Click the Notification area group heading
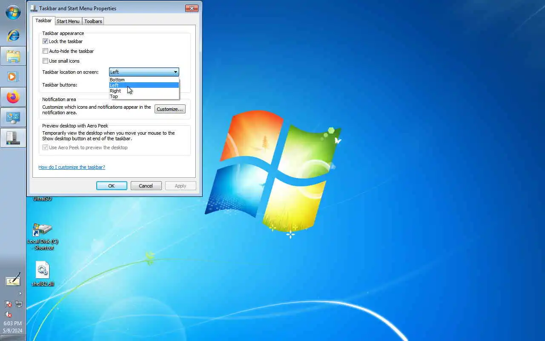The width and height of the screenshot is (545, 341). [59, 99]
